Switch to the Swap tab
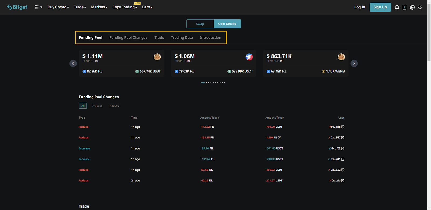The image size is (431, 210). point(200,24)
